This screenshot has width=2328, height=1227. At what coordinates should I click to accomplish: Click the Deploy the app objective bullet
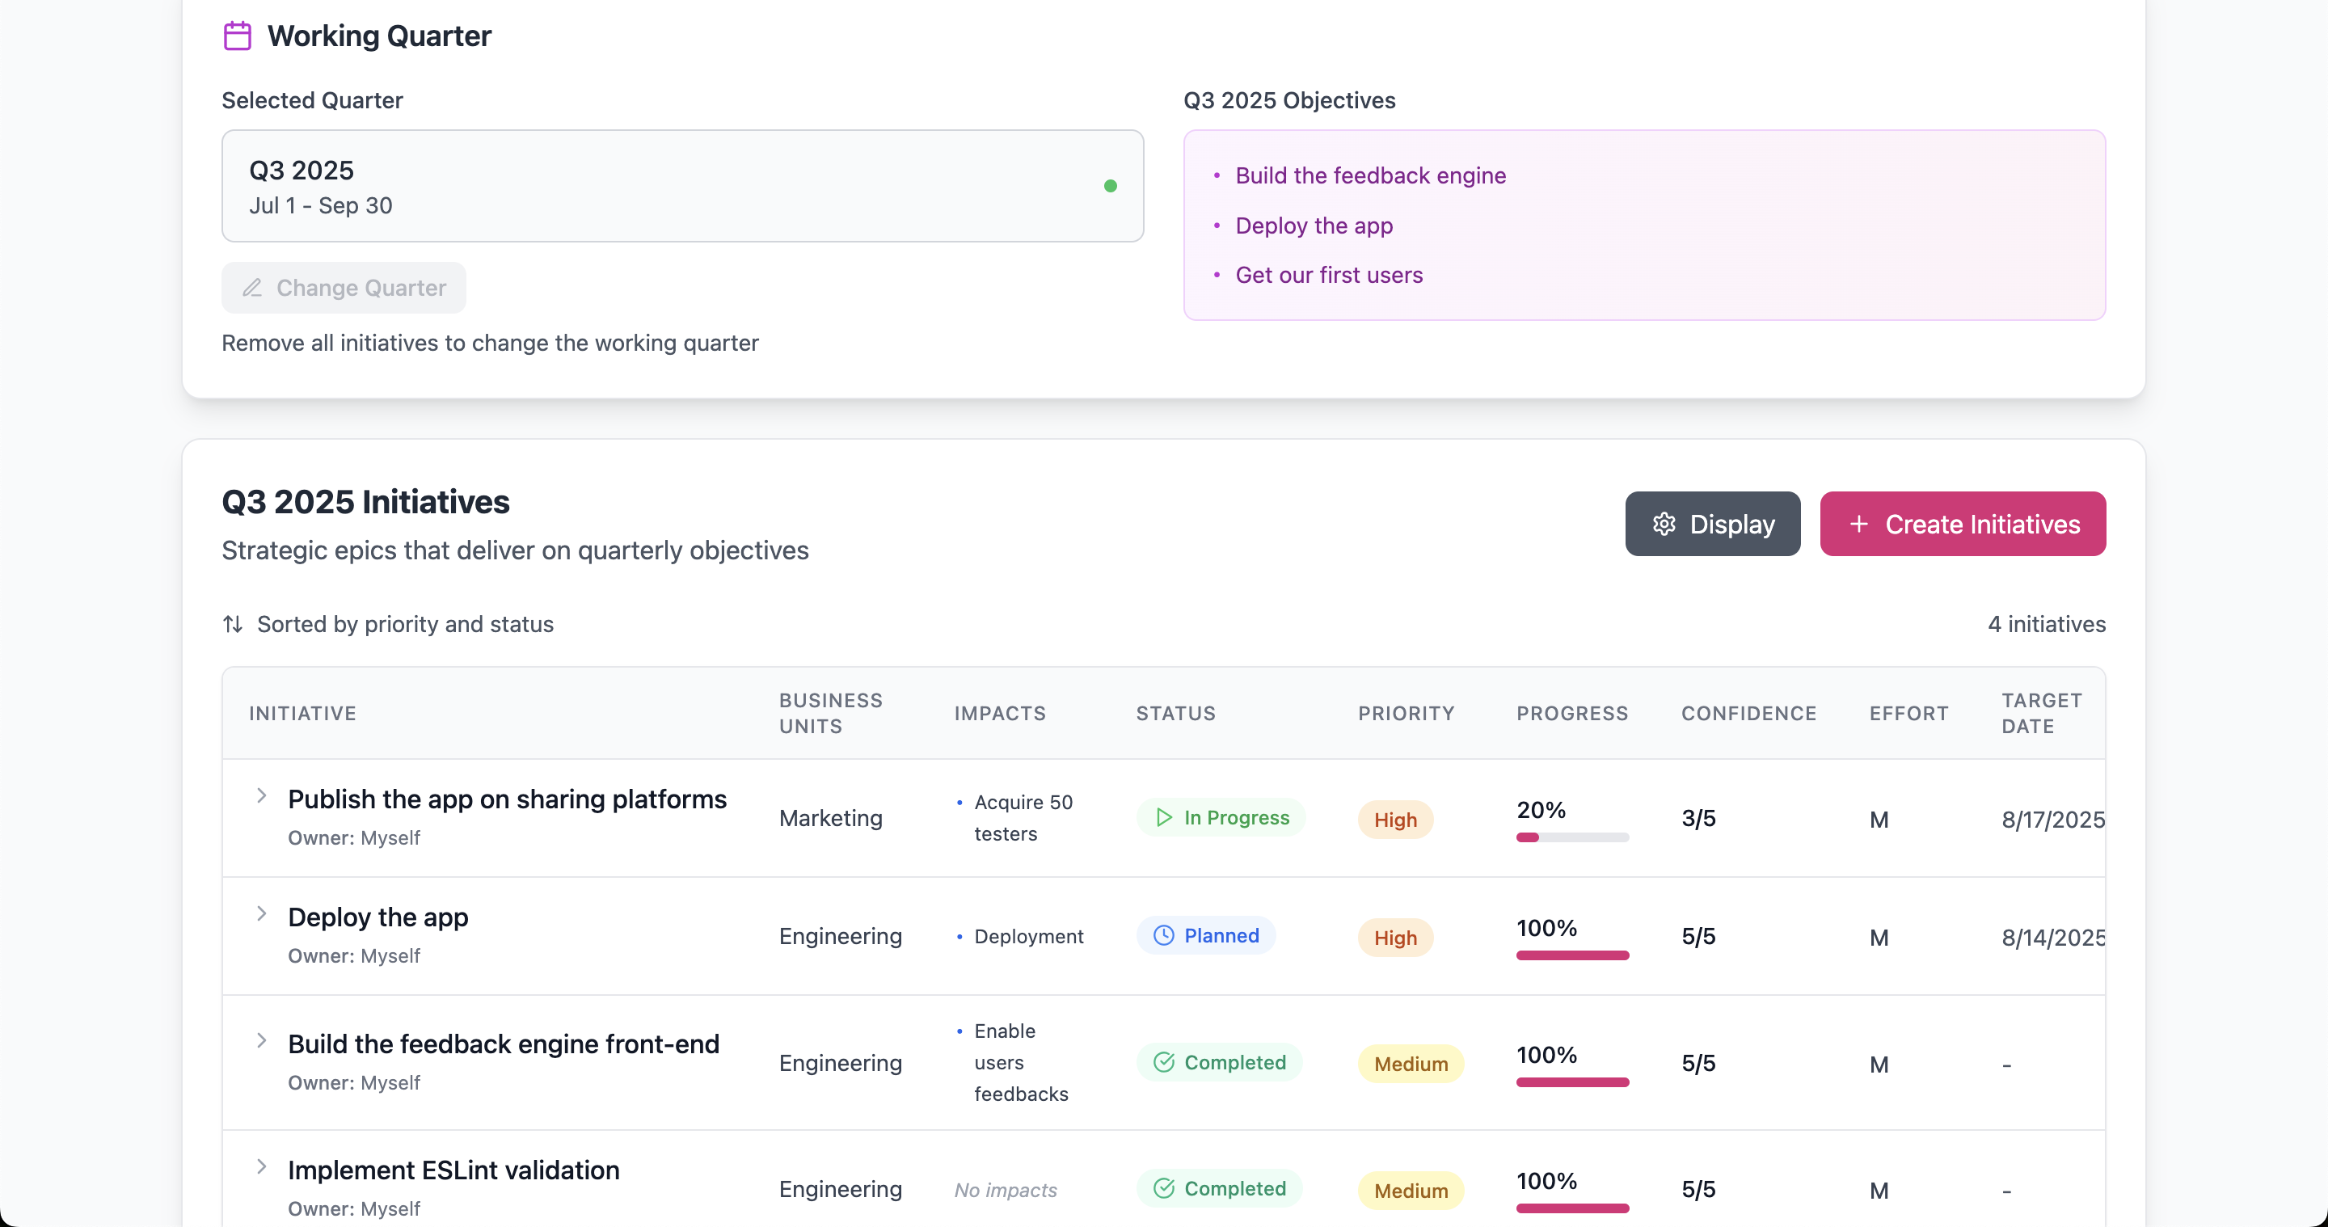[x=1314, y=225]
